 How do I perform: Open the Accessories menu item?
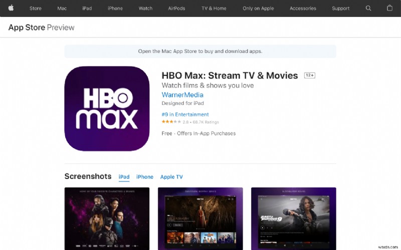click(x=303, y=8)
